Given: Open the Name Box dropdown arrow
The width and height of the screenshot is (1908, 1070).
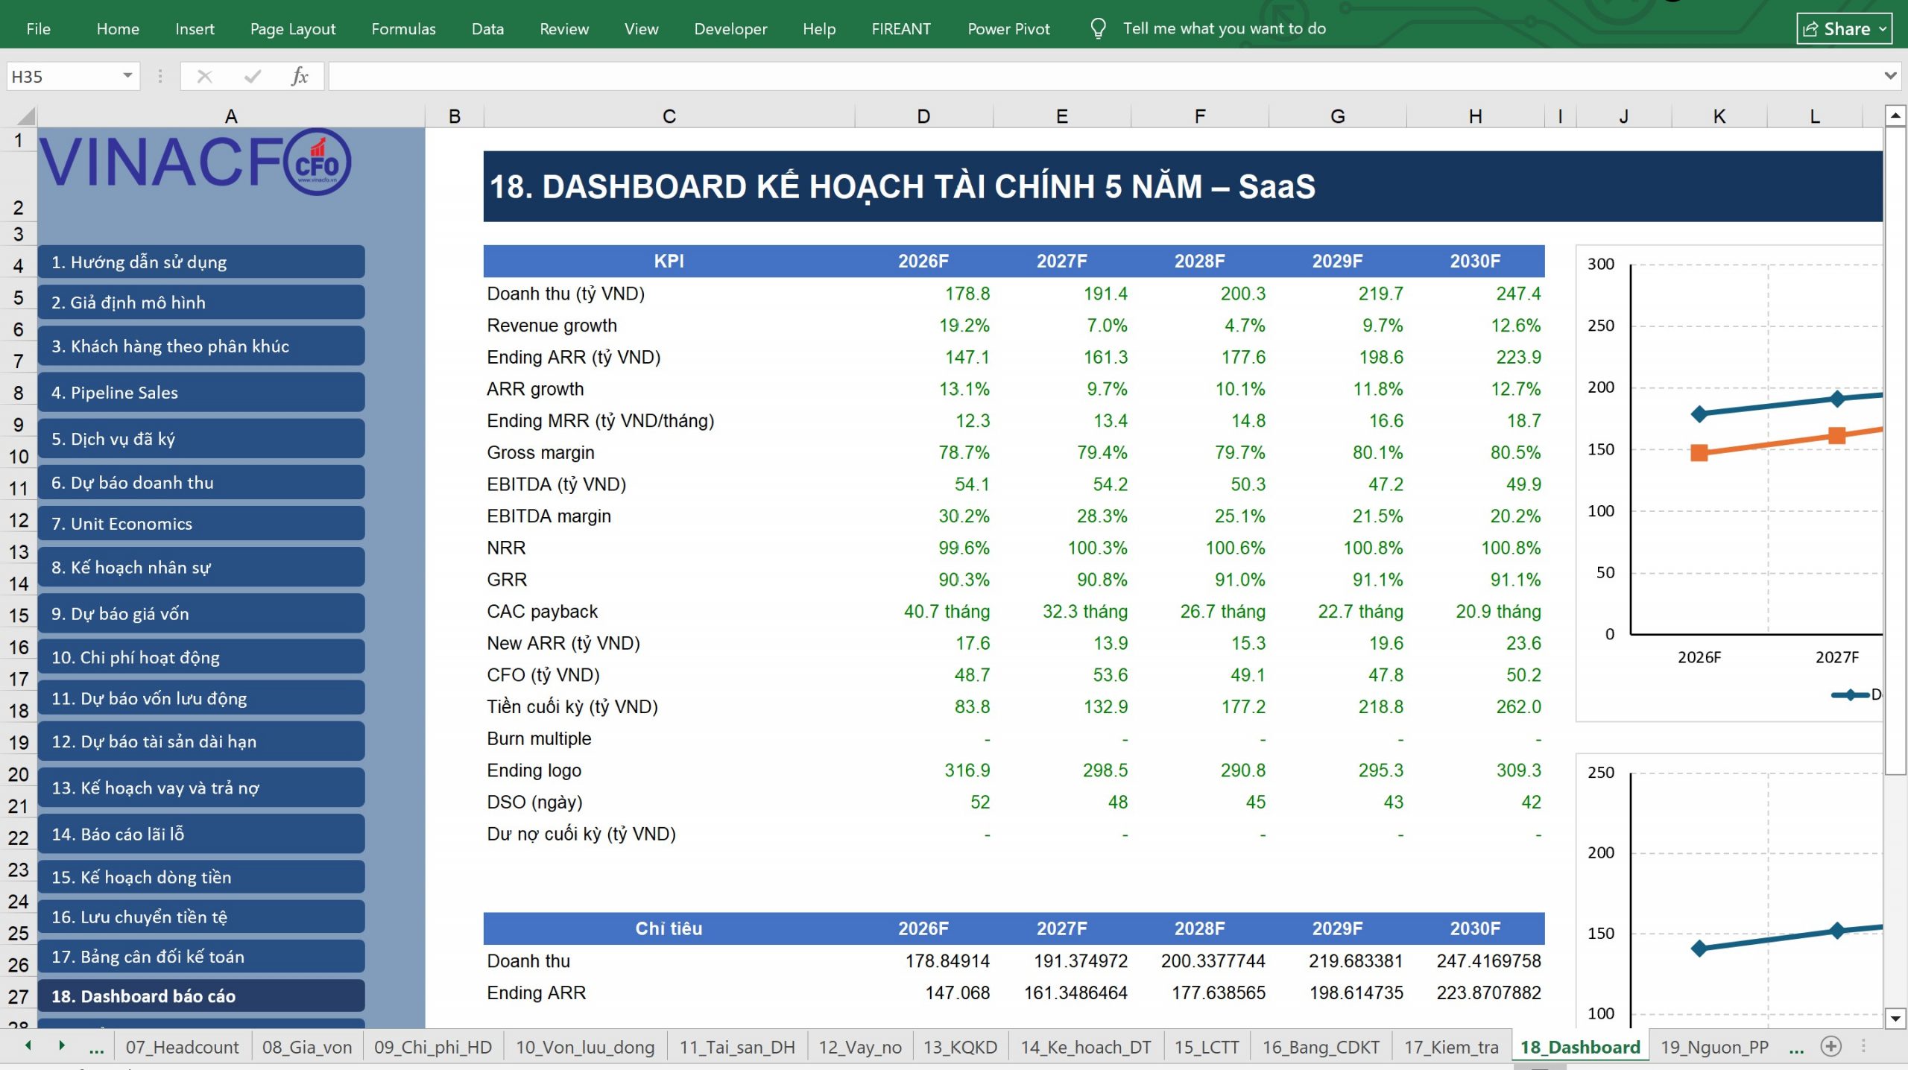Looking at the screenshot, I should point(127,76).
